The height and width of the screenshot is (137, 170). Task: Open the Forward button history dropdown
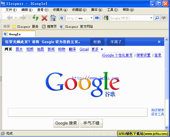click(29, 18)
